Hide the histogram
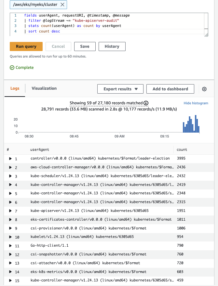 click(x=196, y=103)
